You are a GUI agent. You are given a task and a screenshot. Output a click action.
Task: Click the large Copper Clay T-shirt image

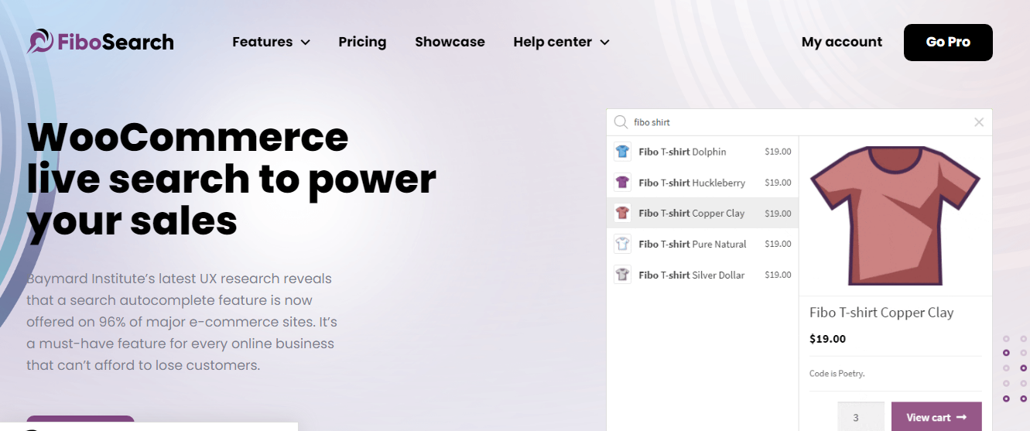point(895,216)
